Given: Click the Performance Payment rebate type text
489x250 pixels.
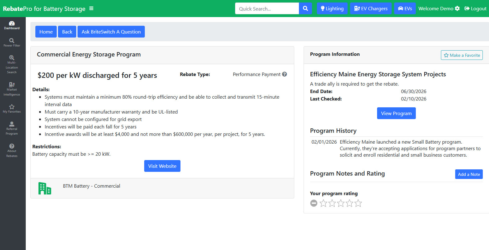Looking at the screenshot, I should pyautogui.click(x=257, y=74).
